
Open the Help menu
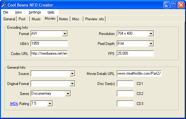click(x=51, y=12)
